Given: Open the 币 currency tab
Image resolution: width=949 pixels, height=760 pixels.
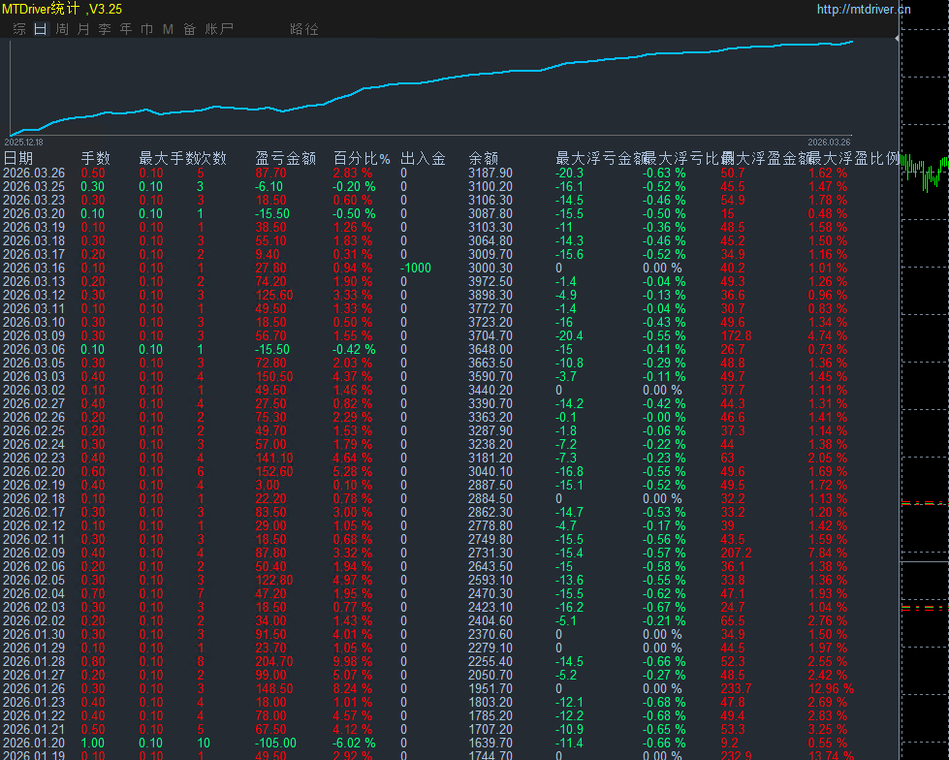Looking at the screenshot, I should [147, 29].
